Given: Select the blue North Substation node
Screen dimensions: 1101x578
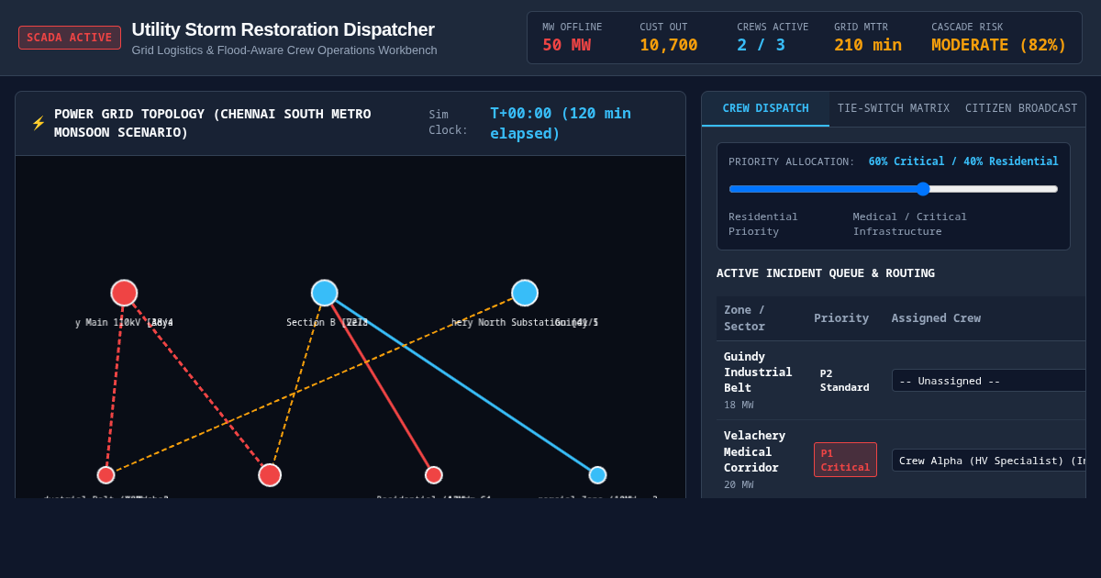Looking at the screenshot, I should [525, 293].
